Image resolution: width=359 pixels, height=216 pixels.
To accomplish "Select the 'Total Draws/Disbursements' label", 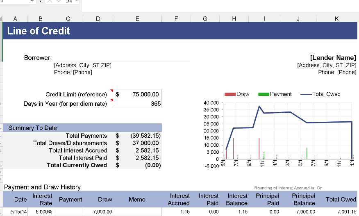I will 70,143.
